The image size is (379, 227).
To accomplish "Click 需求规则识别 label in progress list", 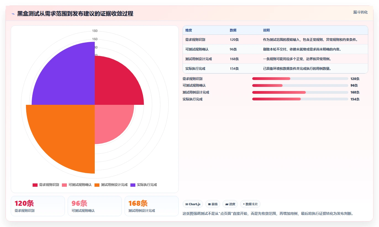I will click(x=193, y=79).
